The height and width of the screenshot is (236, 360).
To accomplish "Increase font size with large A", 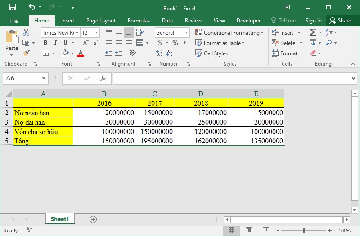I will tap(85, 43).
